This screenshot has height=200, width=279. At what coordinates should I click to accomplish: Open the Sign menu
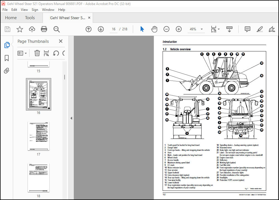click(35, 9)
